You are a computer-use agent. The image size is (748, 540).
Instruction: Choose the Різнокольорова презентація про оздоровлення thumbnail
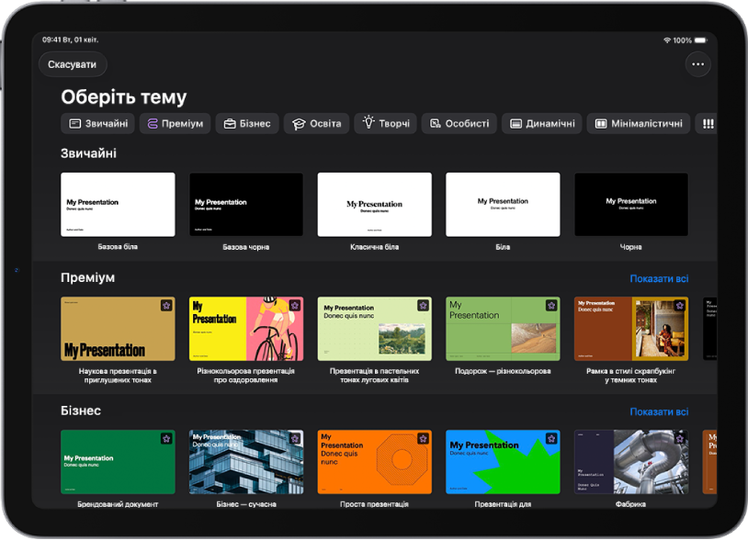[246, 329]
